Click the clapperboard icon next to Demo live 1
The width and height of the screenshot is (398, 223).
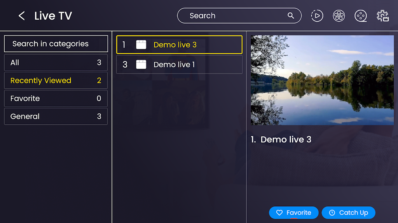point(141,64)
